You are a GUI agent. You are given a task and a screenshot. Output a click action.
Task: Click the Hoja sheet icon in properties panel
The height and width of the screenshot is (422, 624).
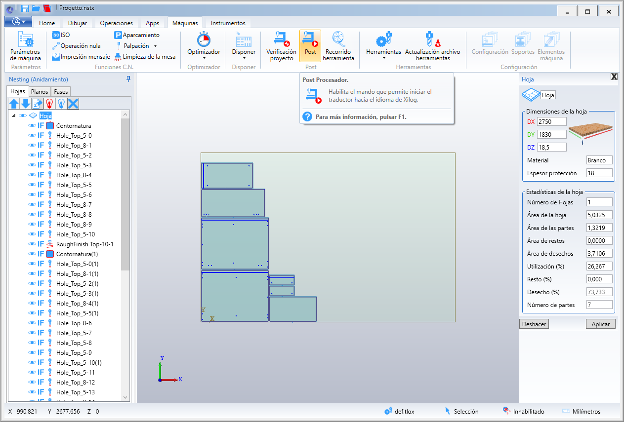coord(531,94)
